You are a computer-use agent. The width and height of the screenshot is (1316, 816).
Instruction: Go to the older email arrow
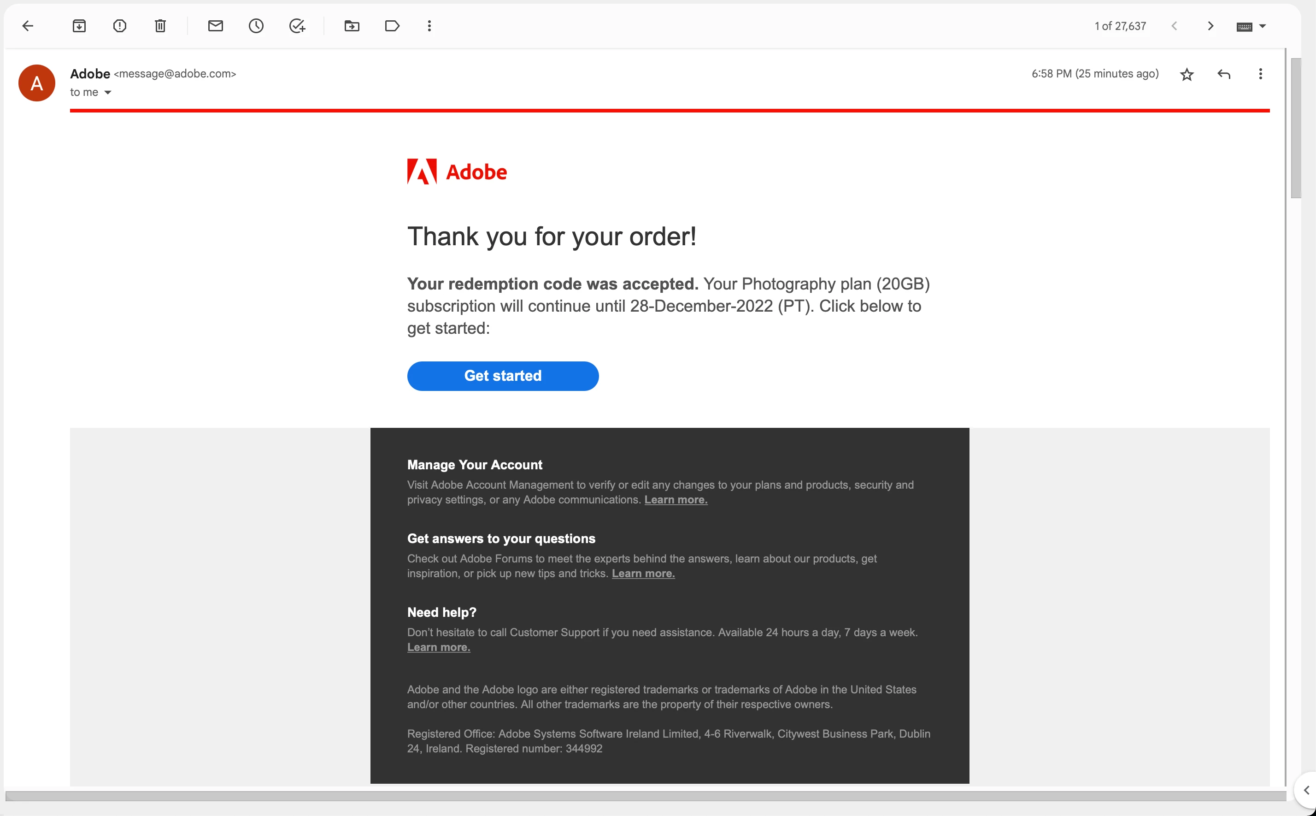1210,26
